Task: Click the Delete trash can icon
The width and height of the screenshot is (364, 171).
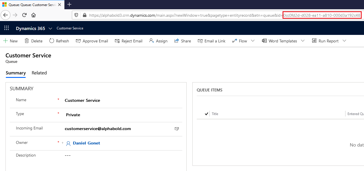Action: pyautogui.click(x=27, y=41)
